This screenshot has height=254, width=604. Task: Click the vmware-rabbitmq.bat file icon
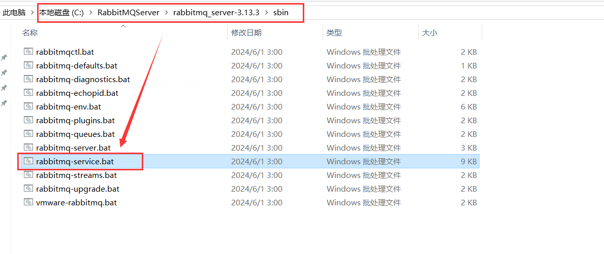tap(28, 202)
